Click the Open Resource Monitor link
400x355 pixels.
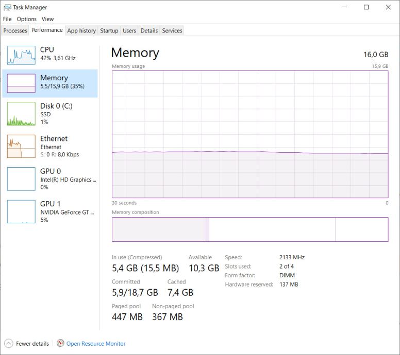[96, 344]
